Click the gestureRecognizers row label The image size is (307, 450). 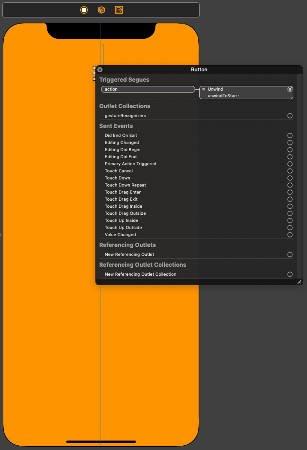click(125, 116)
